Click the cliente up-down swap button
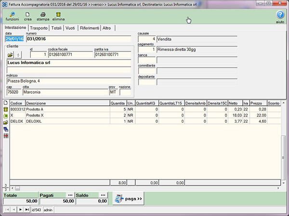289x216 pixels. [x=18, y=55]
